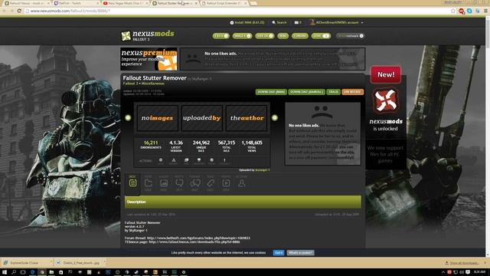The height and width of the screenshot is (276, 490).
Task: Click the fifth round Actions row icon
Action: pyautogui.click(x=211, y=161)
